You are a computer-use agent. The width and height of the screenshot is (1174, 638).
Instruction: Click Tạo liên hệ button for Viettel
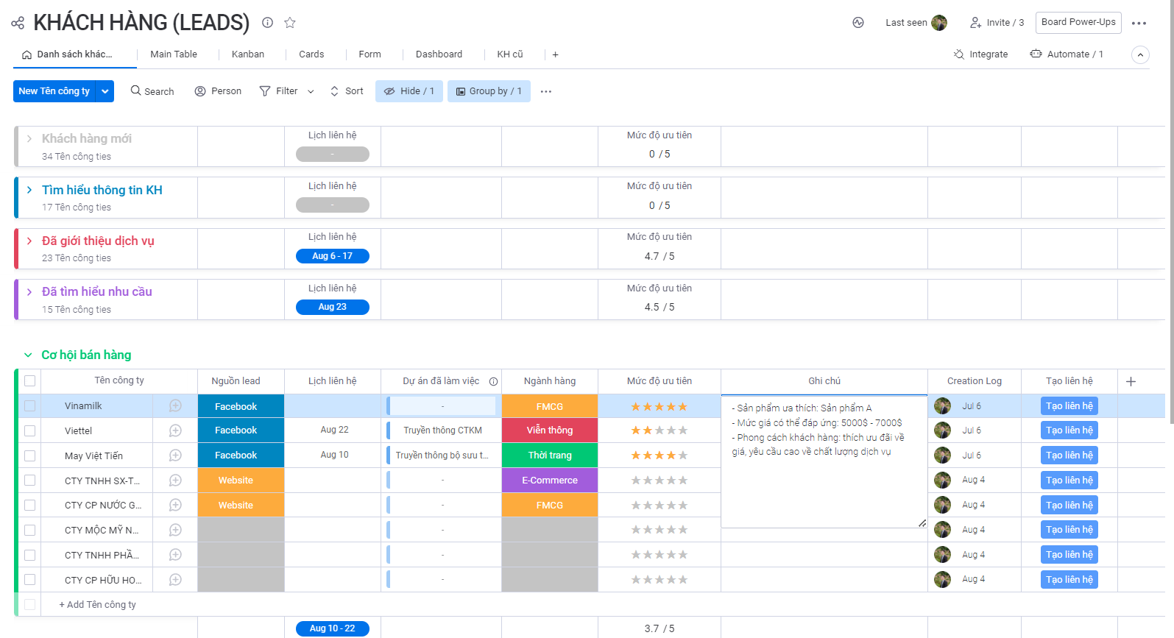(x=1069, y=430)
